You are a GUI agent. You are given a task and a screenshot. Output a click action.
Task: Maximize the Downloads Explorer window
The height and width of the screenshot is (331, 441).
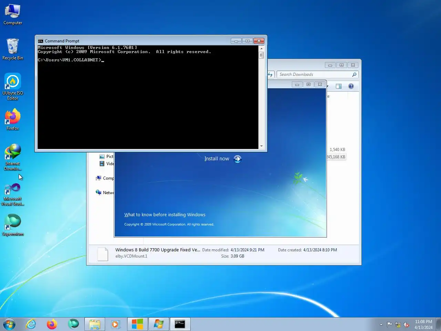click(x=341, y=65)
